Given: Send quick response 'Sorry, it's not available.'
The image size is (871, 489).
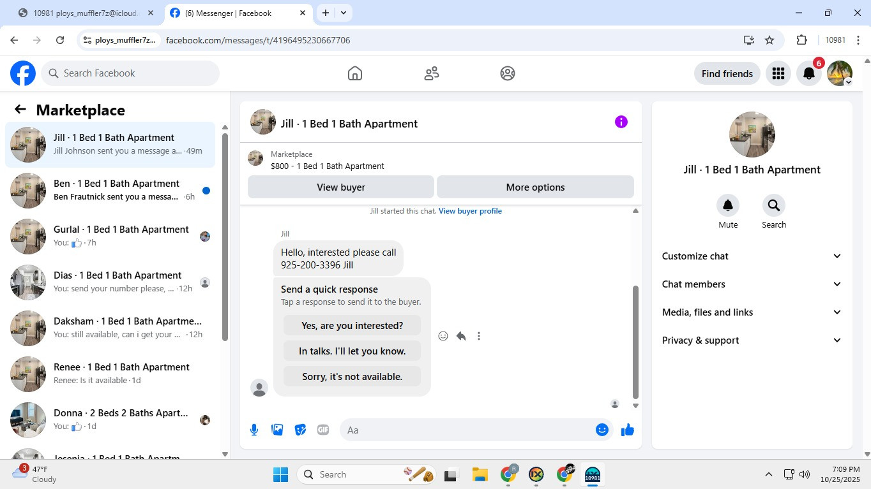Looking at the screenshot, I should [x=352, y=376].
